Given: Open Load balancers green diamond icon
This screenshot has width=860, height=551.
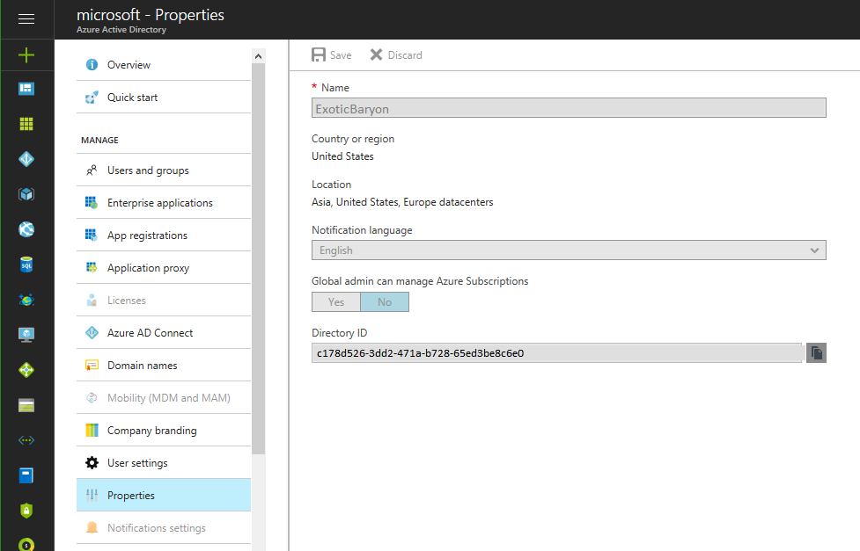Looking at the screenshot, I should pyautogui.click(x=26, y=370).
